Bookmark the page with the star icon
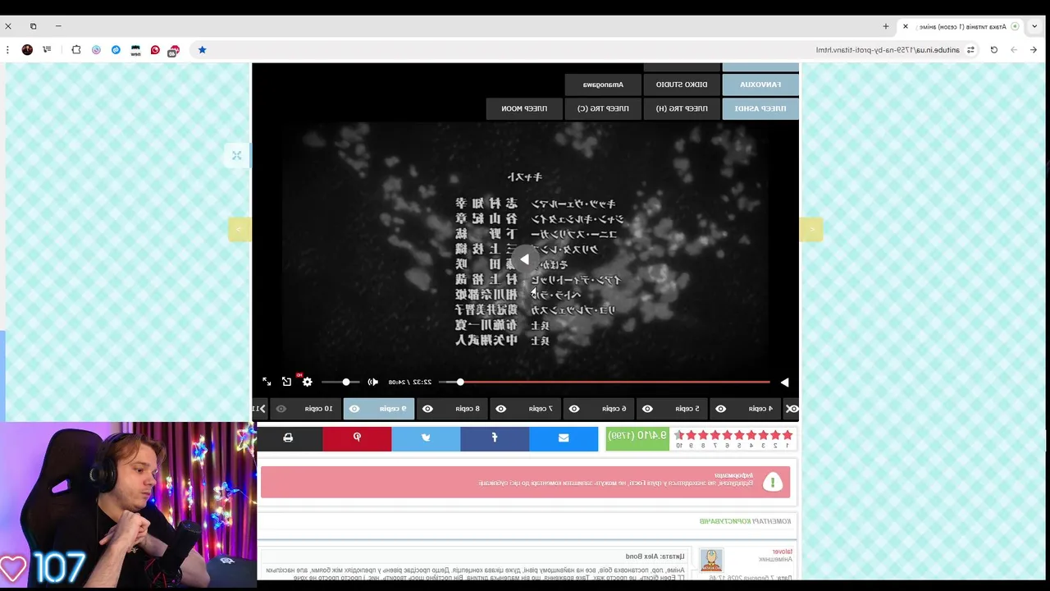The height and width of the screenshot is (591, 1050). pos(202,50)
